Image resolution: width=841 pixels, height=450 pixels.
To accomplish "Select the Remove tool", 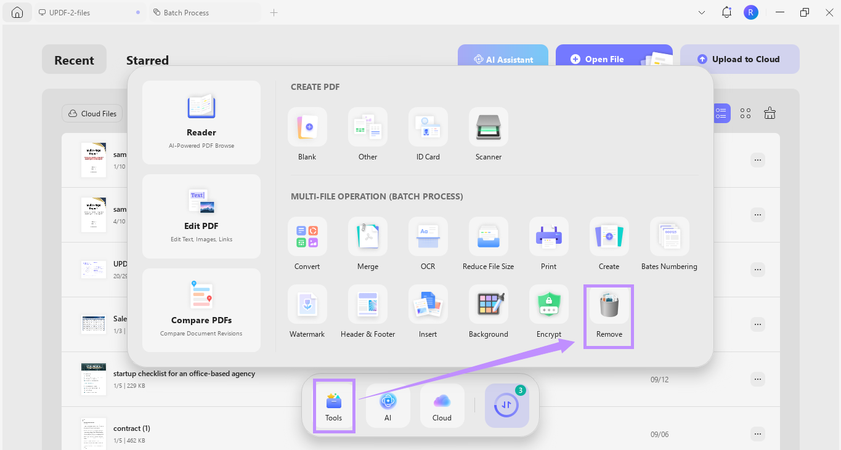I will [x=608, y=311].
